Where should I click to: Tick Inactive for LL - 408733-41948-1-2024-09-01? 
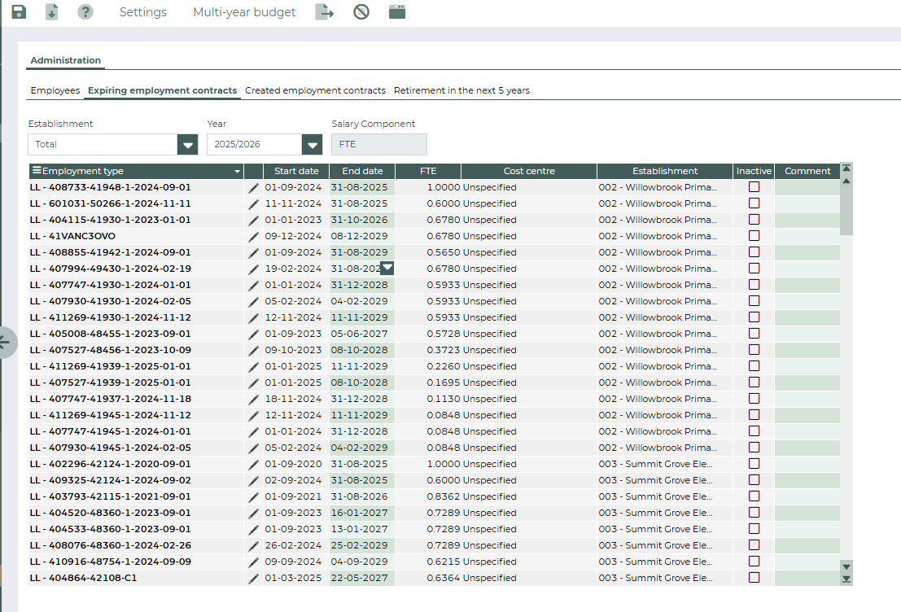pos(754,186)
